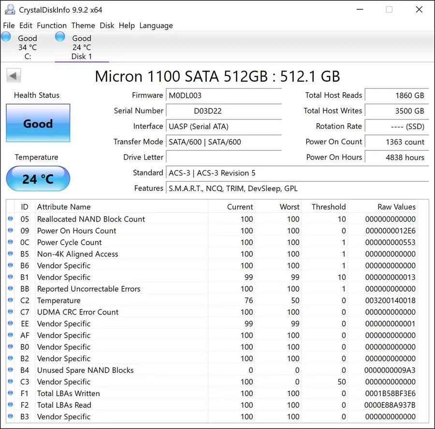The height and width of the screenshot is (429, 435).
Task: Click the Current column header
Action: point(232,207)
